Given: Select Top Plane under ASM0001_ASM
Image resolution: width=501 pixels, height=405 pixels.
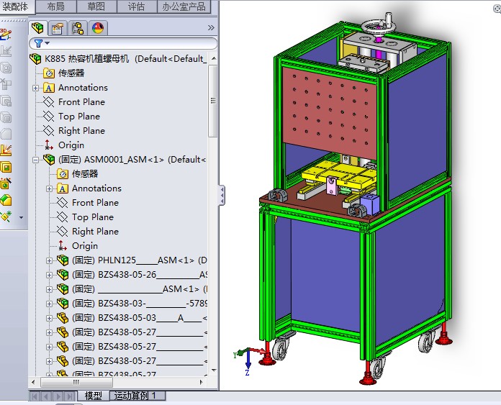Looking at the screenshot, I should 93,217.
